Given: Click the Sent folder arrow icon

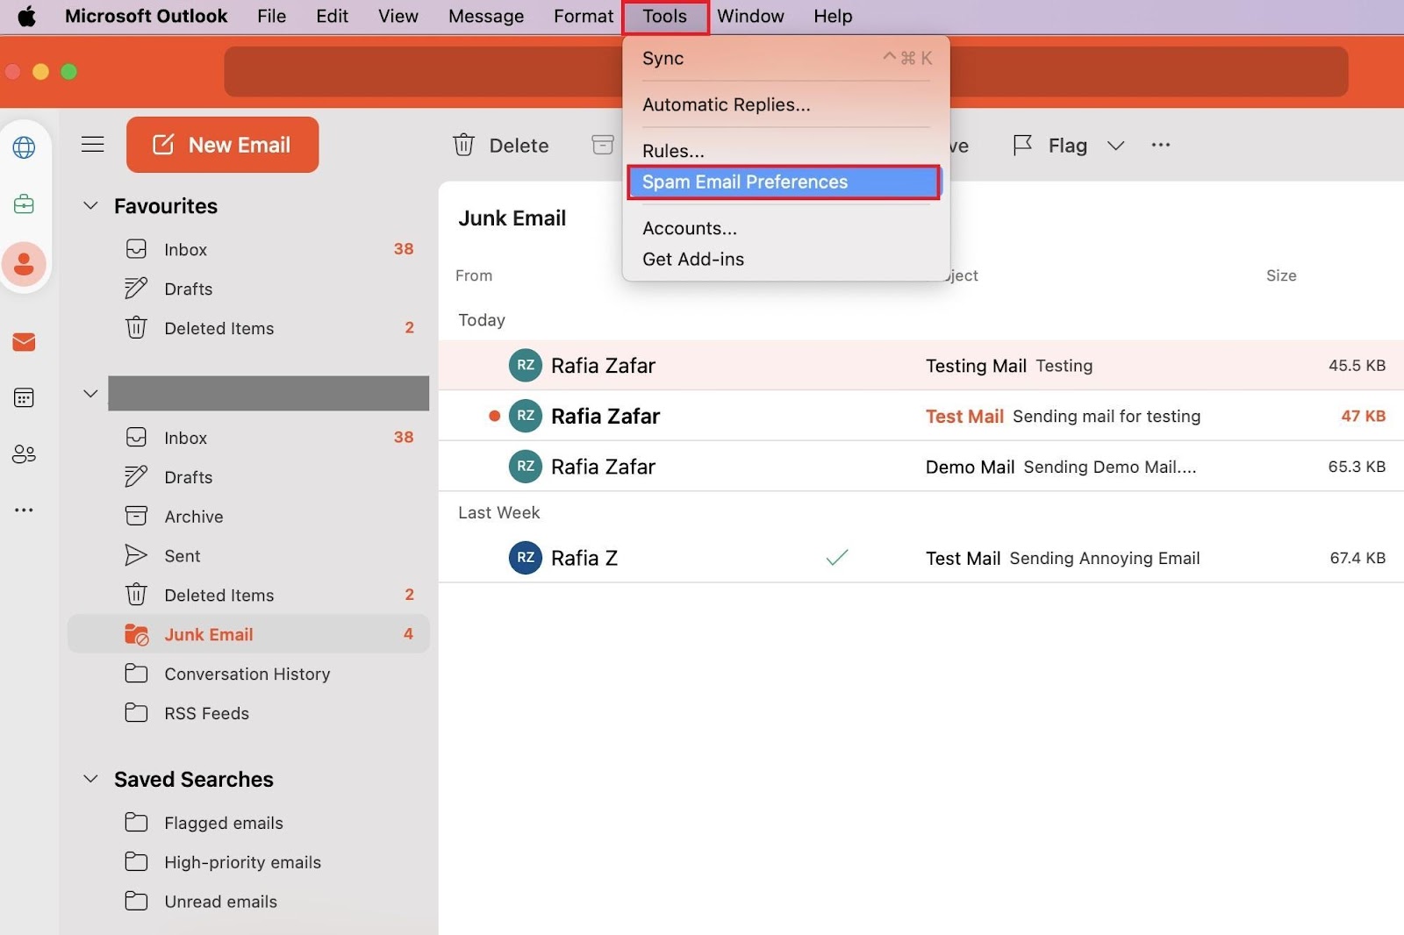Looking at the screenshot, I should pyautogui.click(x=136, y=555).
